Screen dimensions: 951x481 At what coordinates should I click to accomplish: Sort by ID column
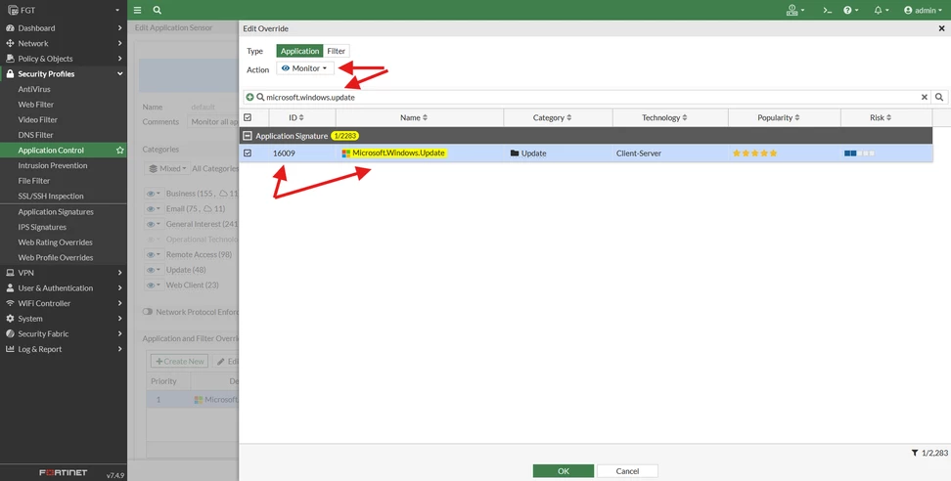(x=296, y=117)
